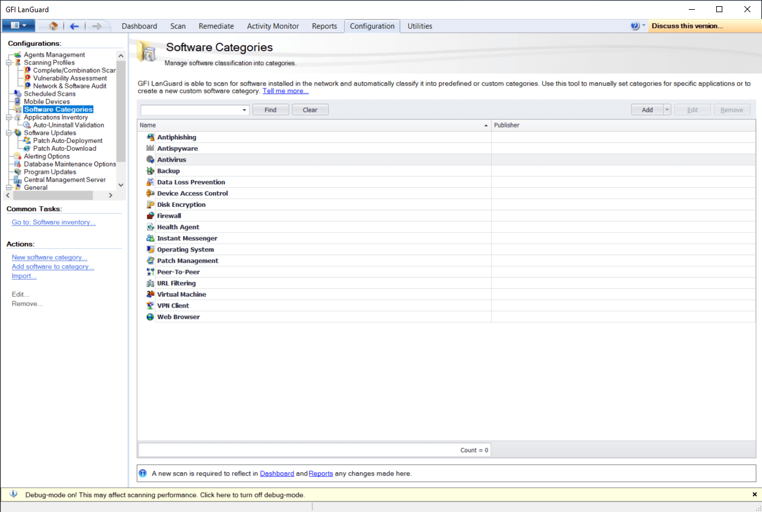Select Patch Auto-Deployment in the tree
Viewport: 762px width, 512px height.
68,141
